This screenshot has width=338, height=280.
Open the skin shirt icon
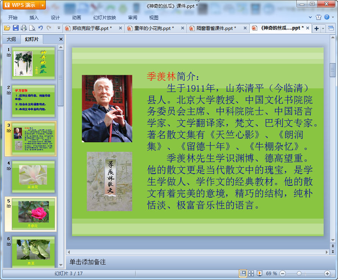tap(318, 17)
